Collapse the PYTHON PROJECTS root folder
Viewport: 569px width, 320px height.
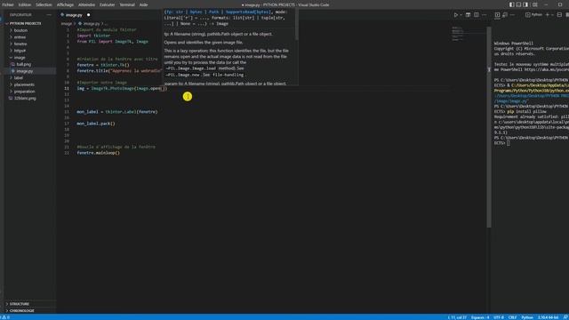(x=25, y=23)
